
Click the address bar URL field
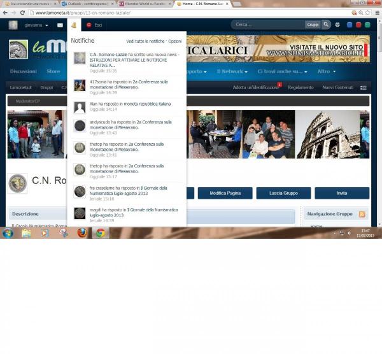pyautogui.click(x=190, y=13)
